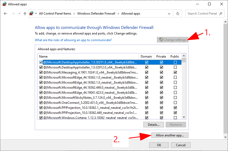Image resolution: width=228 pixels, height=151 pixels.
Task: Toggle Private checkbox for MicrosoftStickyNotes entry
Action: pos(161,98)
